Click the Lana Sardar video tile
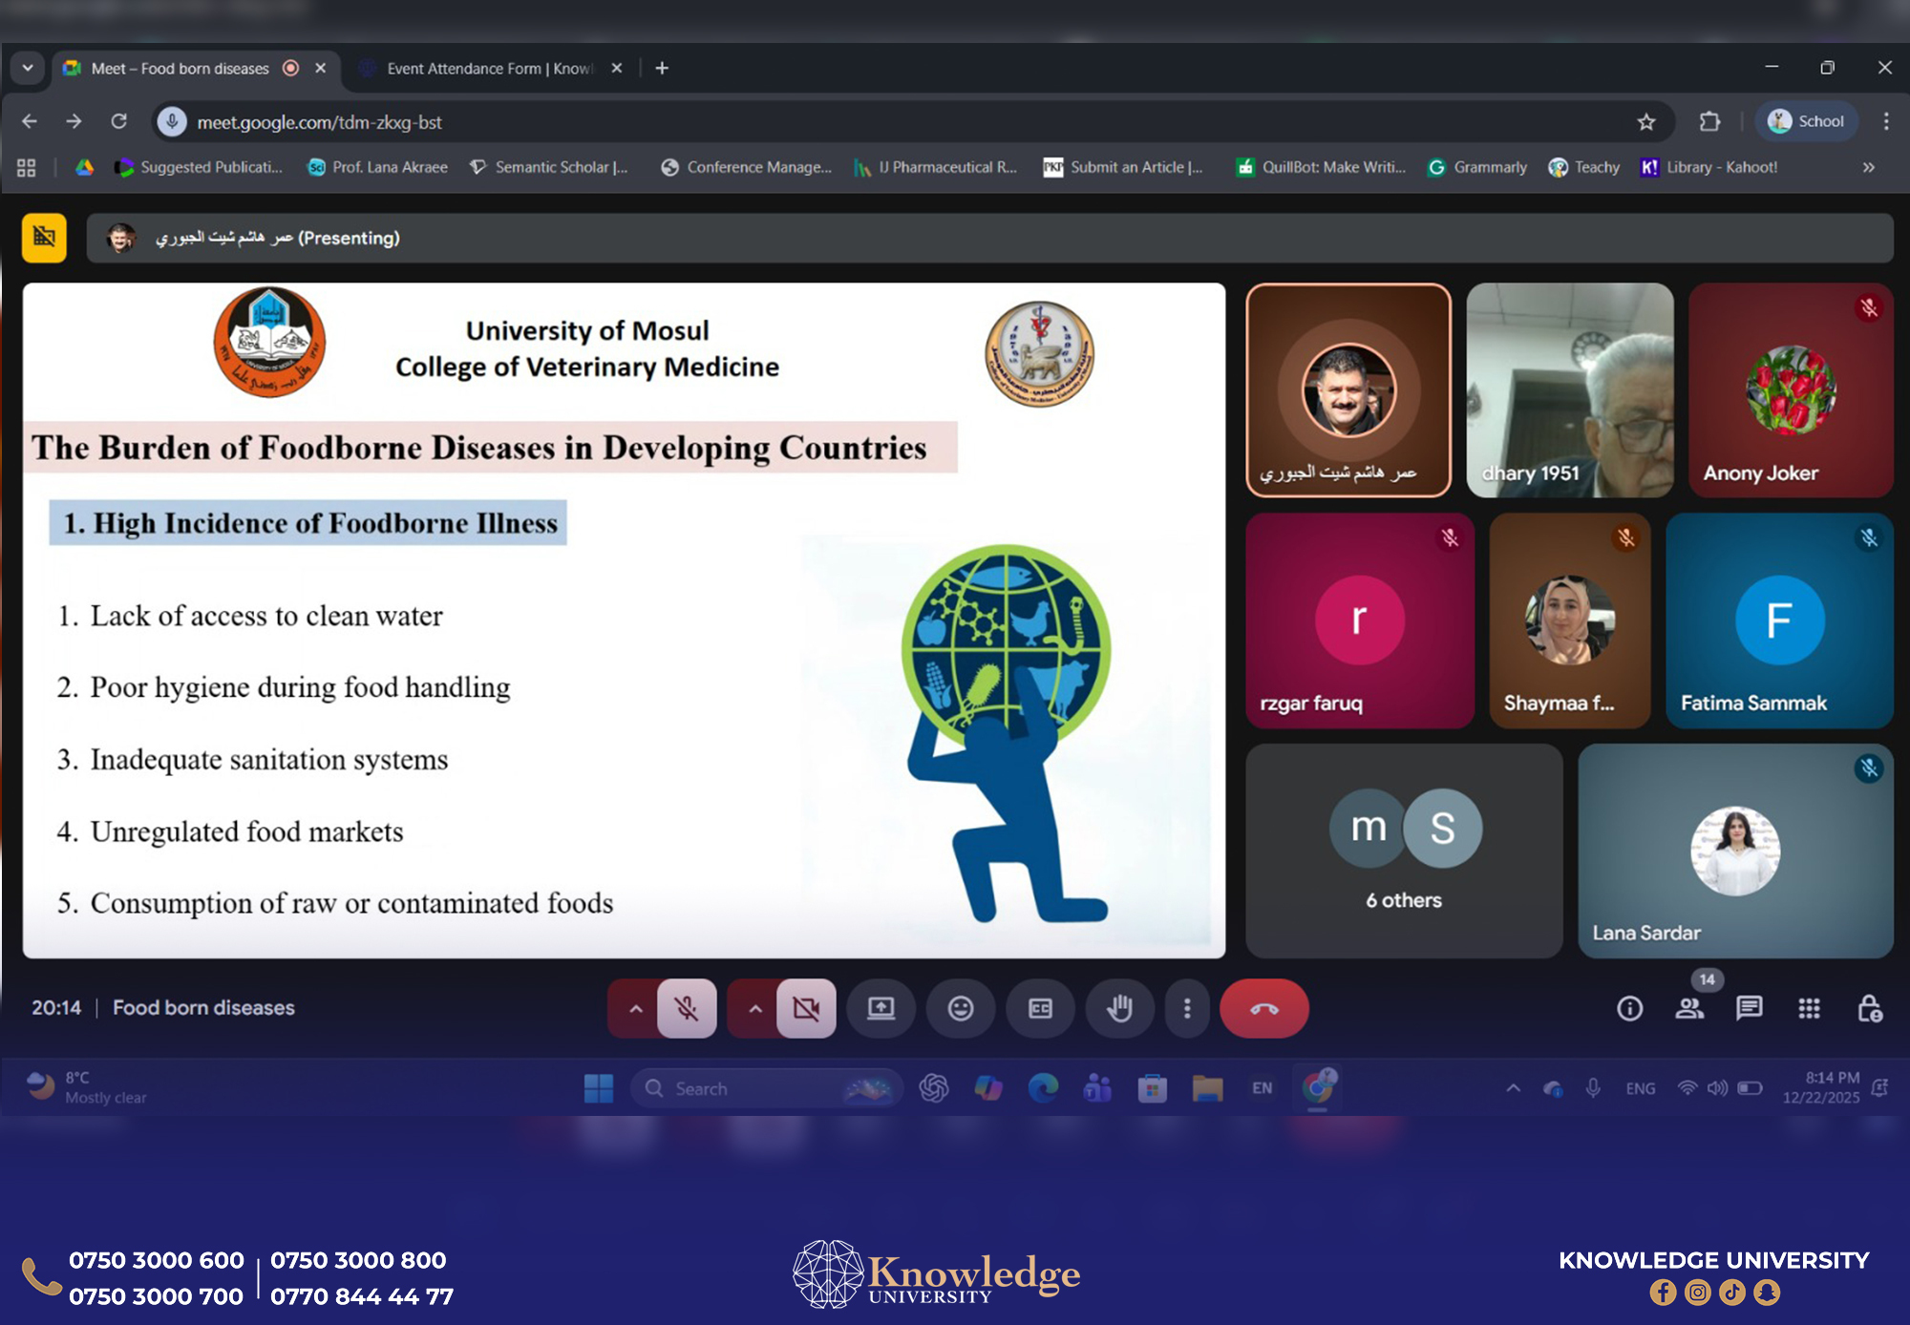The width and height of the screenshot is (1910, 1325). 1734,851
